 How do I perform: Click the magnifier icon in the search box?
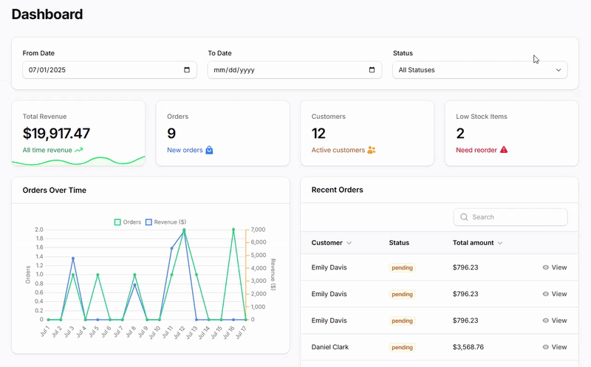coord(464,217)
